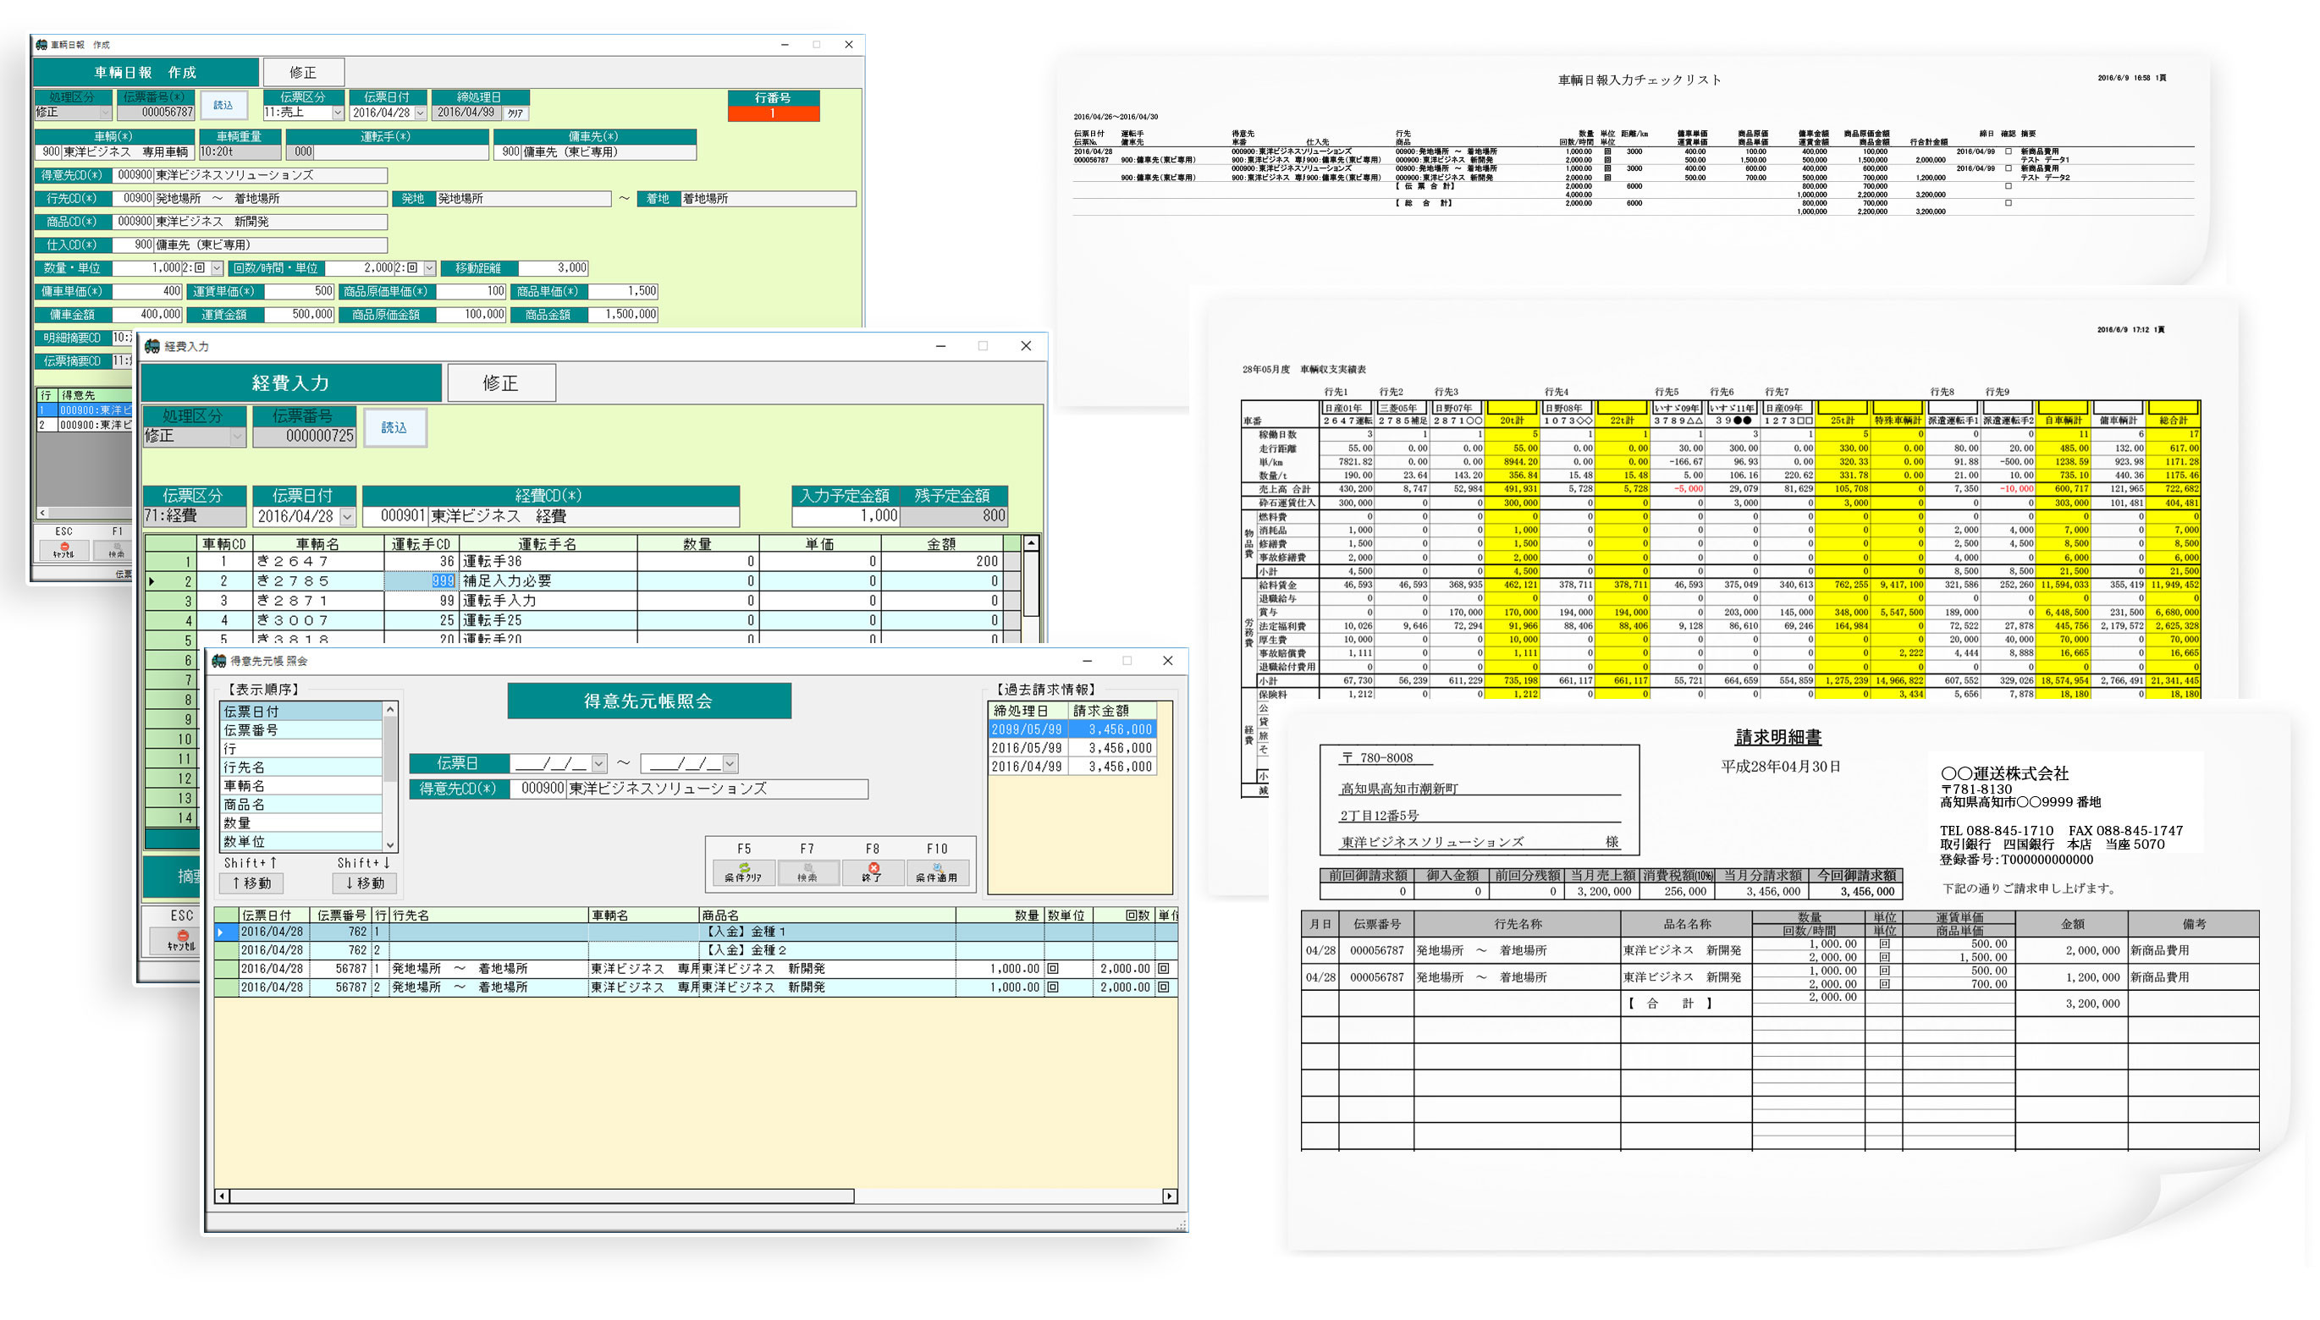Click 修正 button in 経費入力 header

pyautogui.click(x=500, y=382)
